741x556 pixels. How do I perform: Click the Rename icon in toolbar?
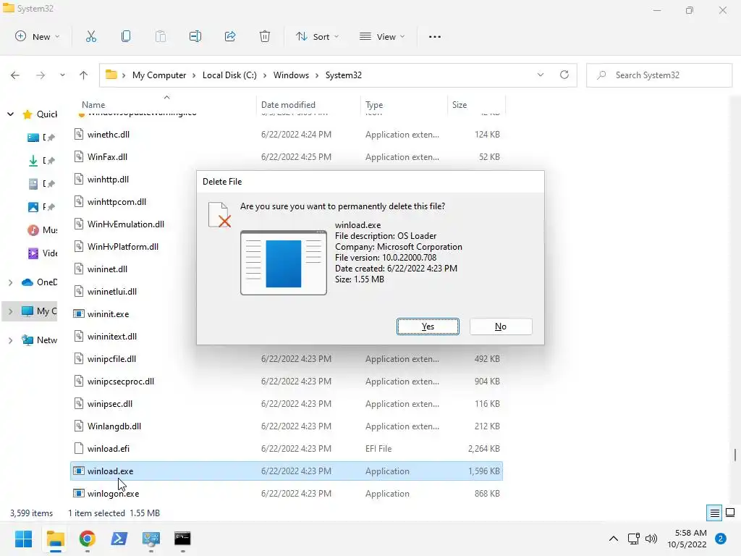tap(195, 36)
